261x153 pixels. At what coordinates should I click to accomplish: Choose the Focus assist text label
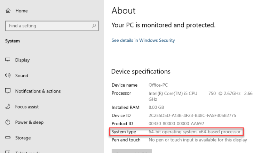click(x=27, y=107)
